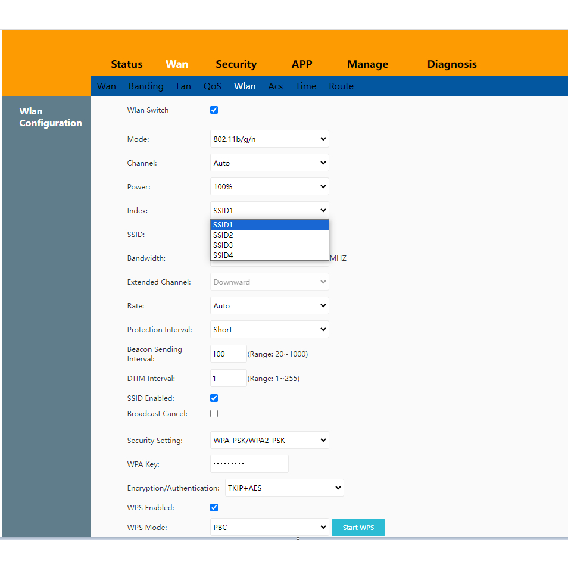568x568 pixels.
Task: Toggle the Wlan Switch checkbox
Action: (214, 110)
